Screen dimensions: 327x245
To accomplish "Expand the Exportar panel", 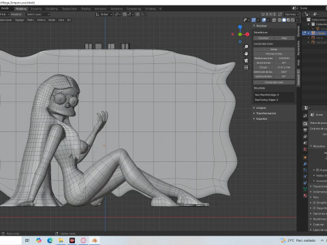I will point(260,119).
